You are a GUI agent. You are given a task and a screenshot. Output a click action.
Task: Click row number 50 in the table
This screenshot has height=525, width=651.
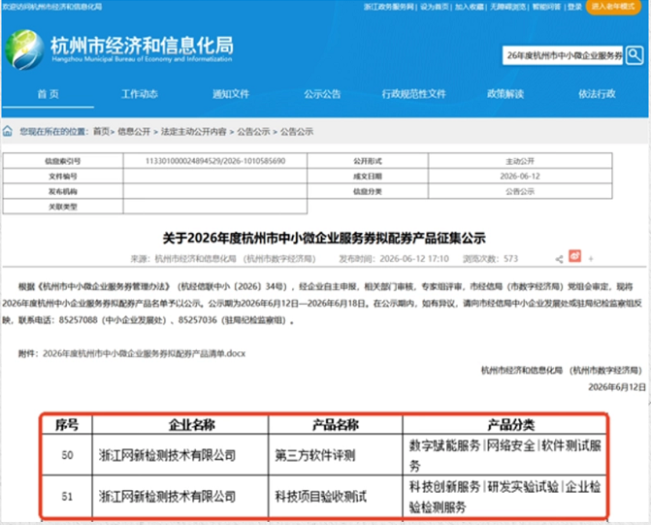[67, 455]
